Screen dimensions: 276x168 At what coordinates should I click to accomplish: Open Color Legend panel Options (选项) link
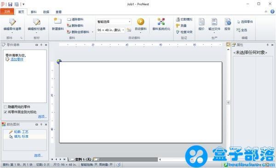tap(38, 155)
